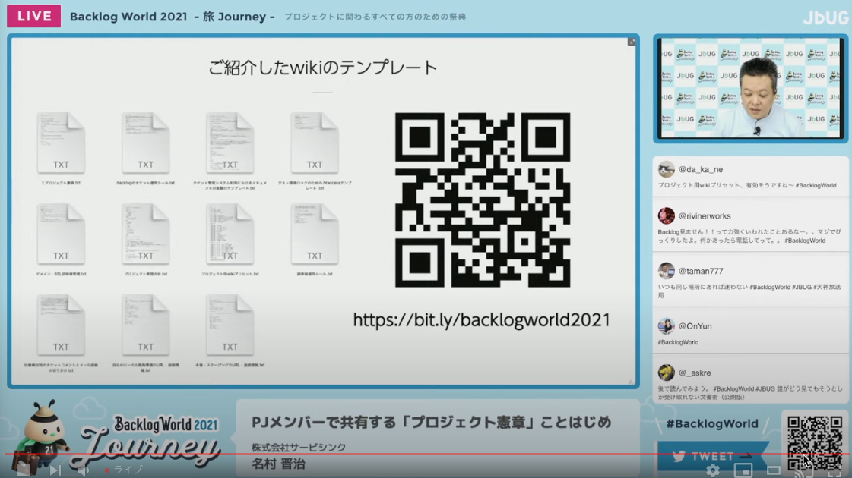852x478 pixels.
Task: Click the プロジェクト用wikiプリセット.txt file icon
Action: coord(230,234)
